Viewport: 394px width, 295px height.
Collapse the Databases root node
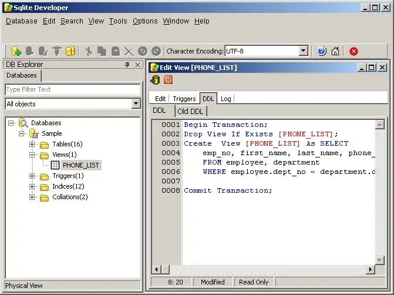point(11,123)
